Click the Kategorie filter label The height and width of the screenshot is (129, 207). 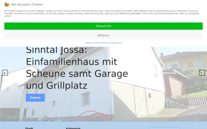pyautogui.click(x=73, y=128)
